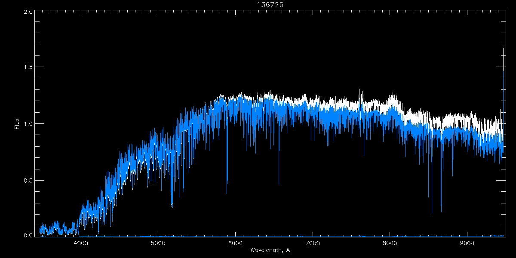Click the Flux y-axis label
The width and height of the screenshot is (516, 258).
pos(17,123)
